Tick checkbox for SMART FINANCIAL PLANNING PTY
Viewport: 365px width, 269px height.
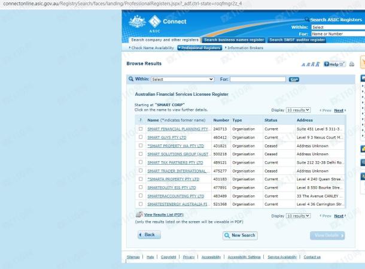pyautogui.click(x=141, y=129)
